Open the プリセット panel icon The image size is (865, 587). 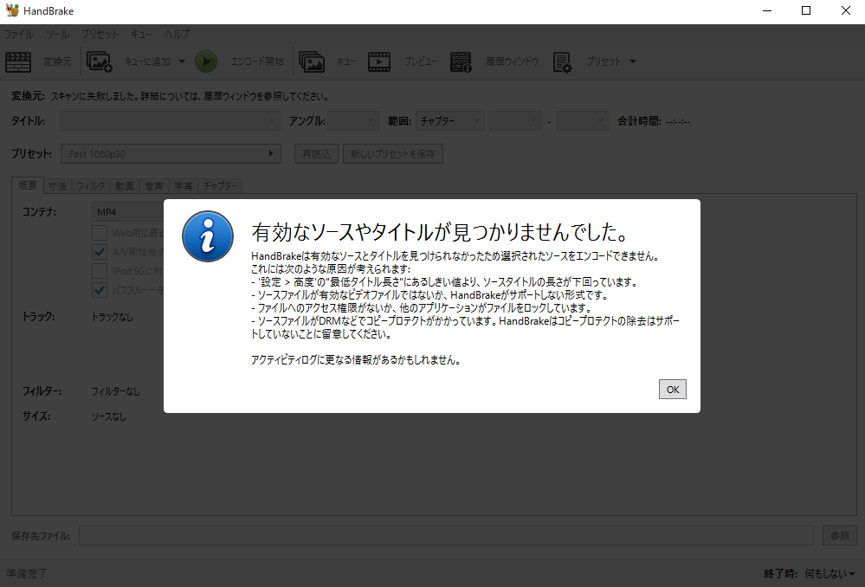point(563,61)
